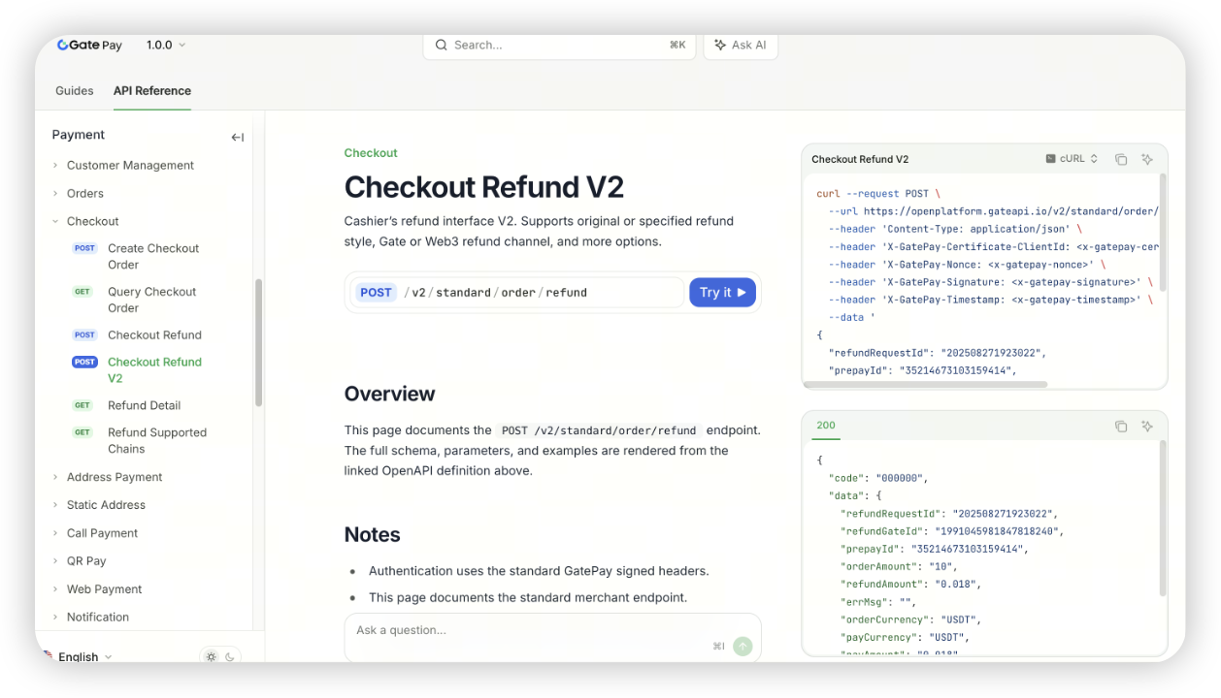Click the Gate Pay logo
Screen dimensions: 1221x698
click(89, 45)
